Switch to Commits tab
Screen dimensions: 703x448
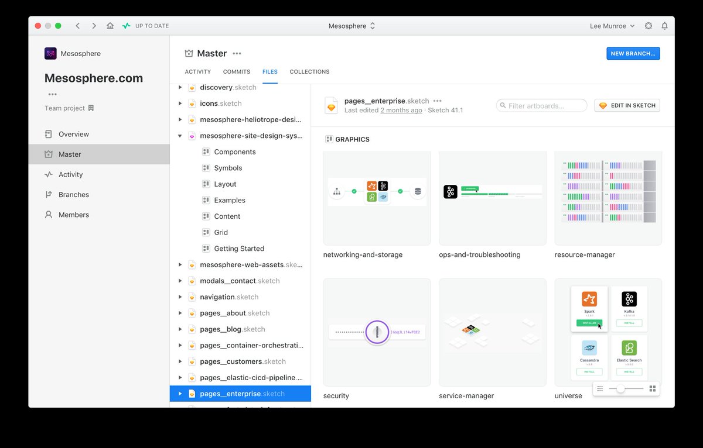tap(237, 72)
